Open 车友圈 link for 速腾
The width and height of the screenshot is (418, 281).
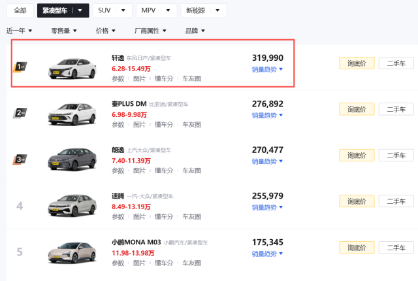pos(192,216)
